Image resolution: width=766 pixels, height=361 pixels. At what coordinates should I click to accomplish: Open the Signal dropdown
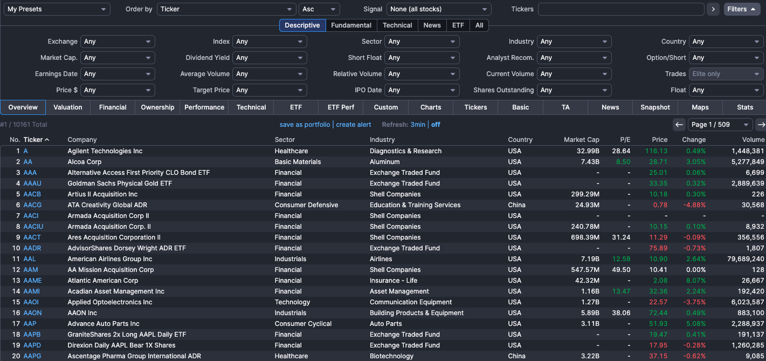point(439,9)
